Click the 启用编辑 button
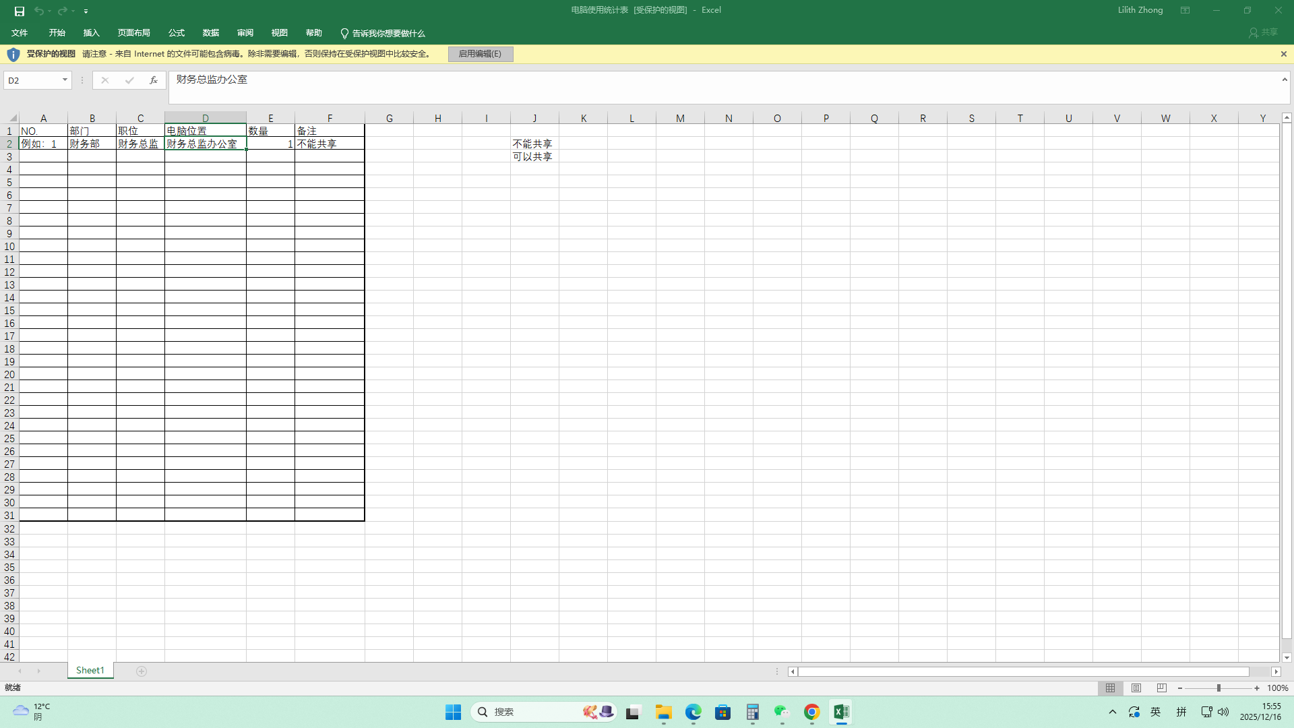 tap(480, 54)
